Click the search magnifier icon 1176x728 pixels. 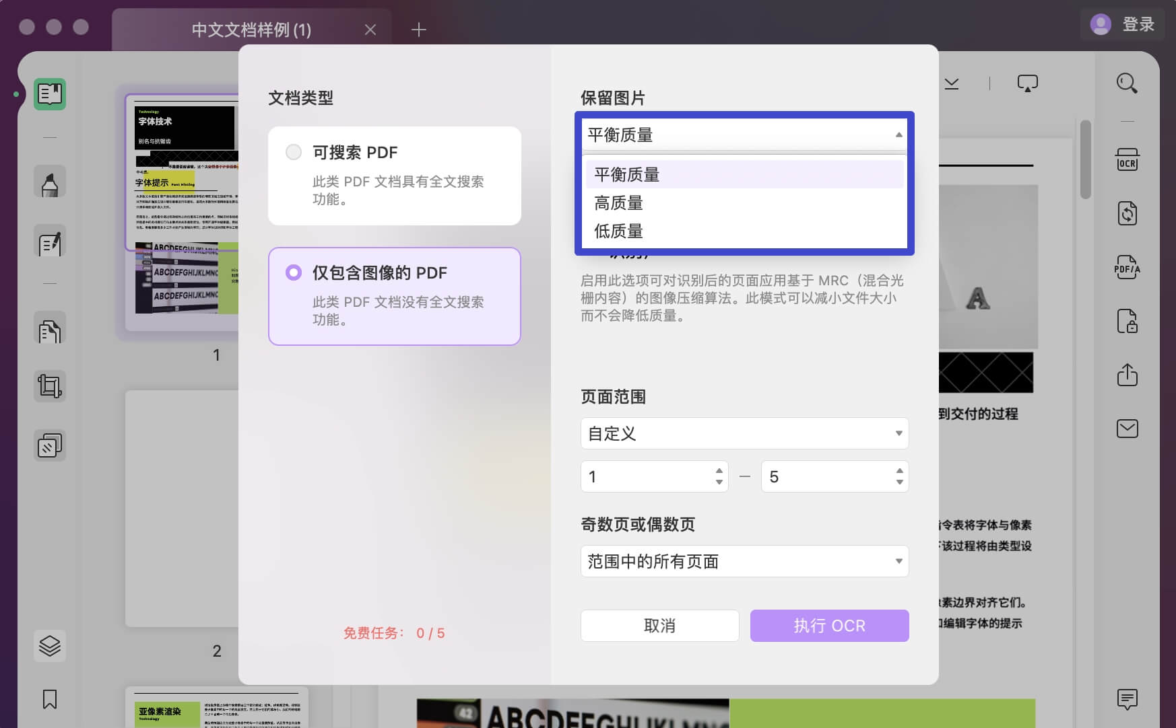click(x=1127, y=83)
